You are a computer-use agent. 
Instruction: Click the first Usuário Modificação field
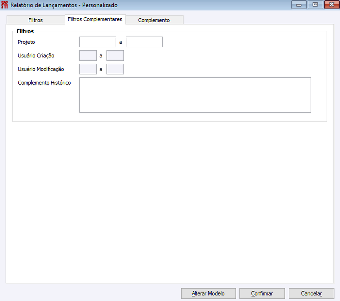pyautogui.click(x=88, y=69)
